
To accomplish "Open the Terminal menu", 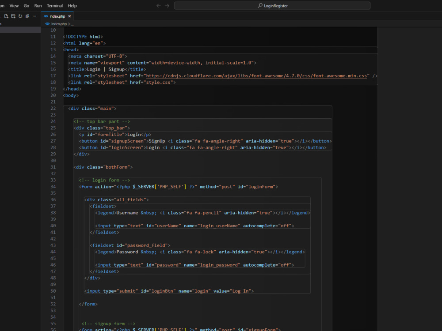I will coord(55,6).
